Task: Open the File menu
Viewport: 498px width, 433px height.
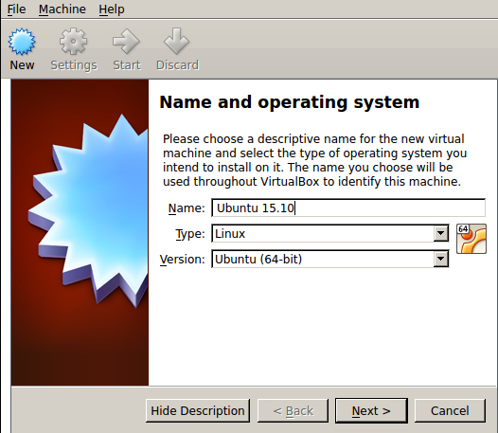Action: coord(16,9)
